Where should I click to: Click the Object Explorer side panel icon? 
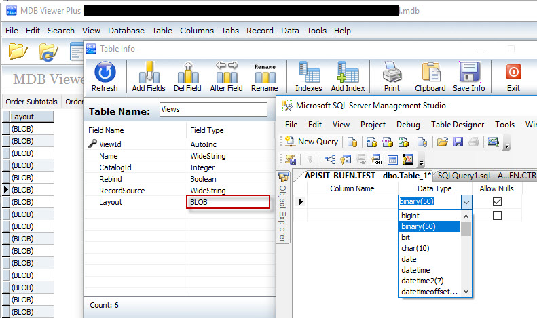[x=283, y=177]
